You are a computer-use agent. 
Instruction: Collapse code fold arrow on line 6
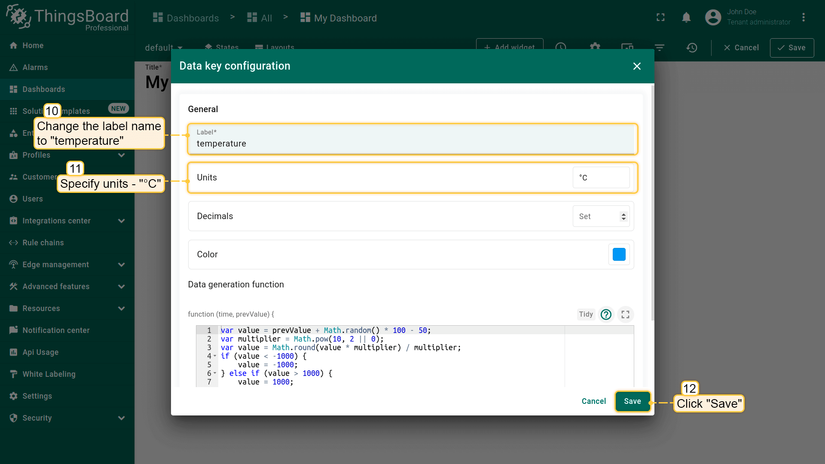(215, 373)
